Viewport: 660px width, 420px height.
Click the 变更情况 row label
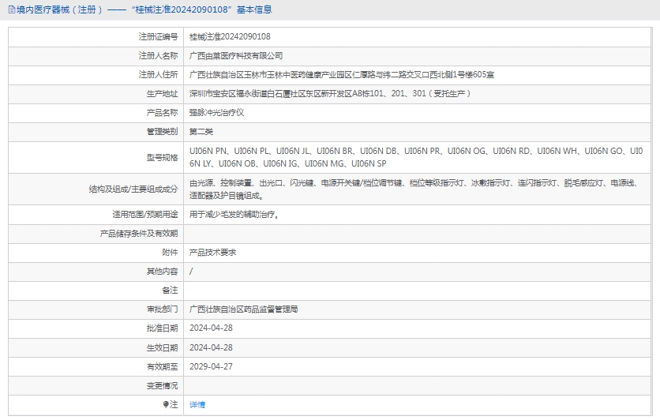point(162,385)
